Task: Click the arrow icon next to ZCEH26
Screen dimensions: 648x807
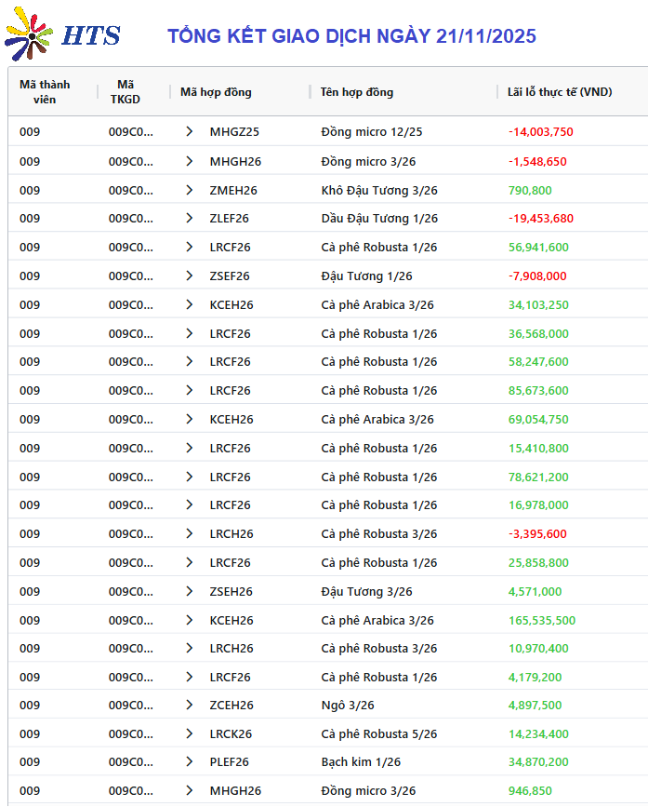Action: (x=190, y=706)
